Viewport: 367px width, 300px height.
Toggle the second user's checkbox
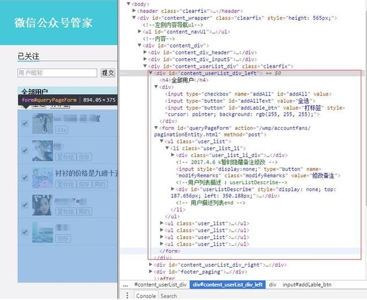tap(25, 150)
